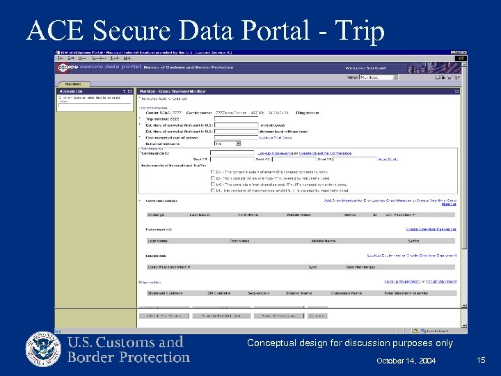Viewport: 501px width, 376px height.
Task: Click the Local intranet zone icon in status bar
Action: click(423, 331)
